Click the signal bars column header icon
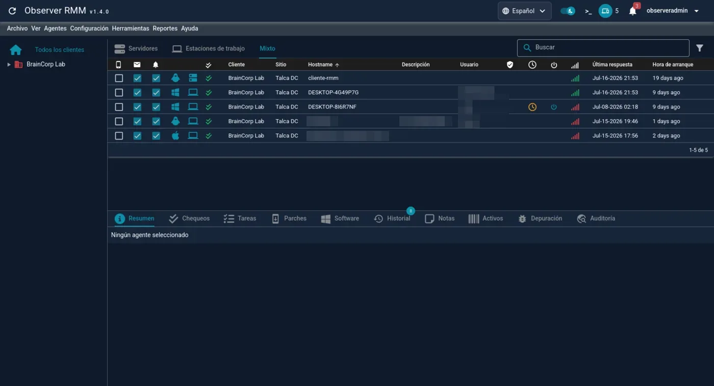The width and height of the screenshot is (714, 386). coord(575,65)
